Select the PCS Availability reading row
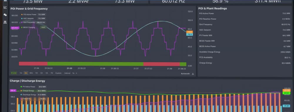The width and height of the screenshot is (294, 112). [x=245, y=57]
